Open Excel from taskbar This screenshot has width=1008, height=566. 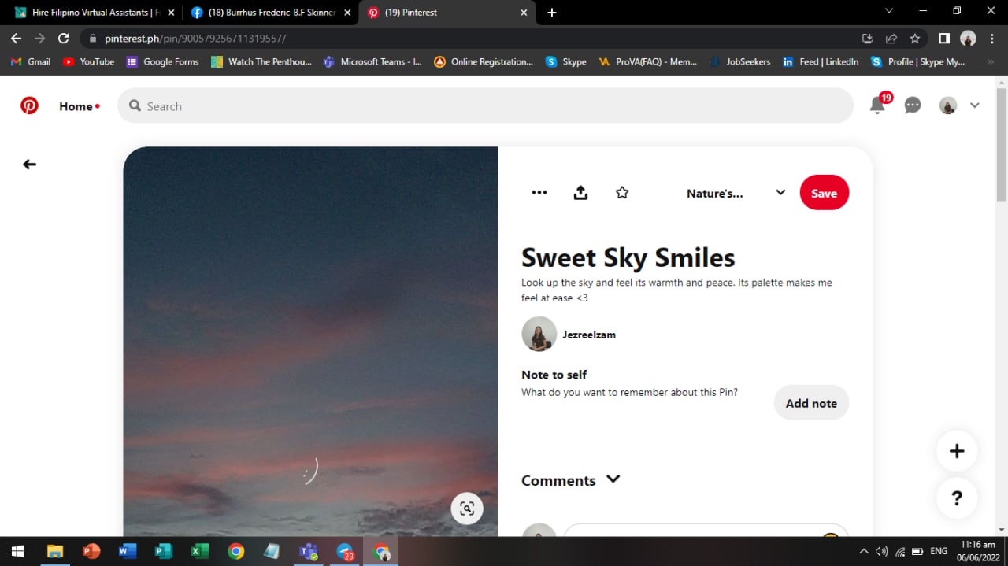pos(199,551)
